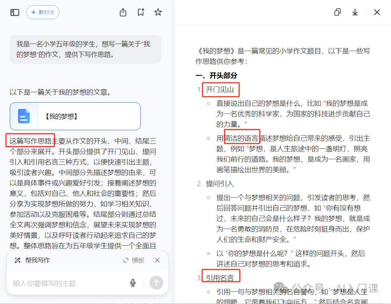Click bullet starting 直接说出自己的梦想是什么

293,114
